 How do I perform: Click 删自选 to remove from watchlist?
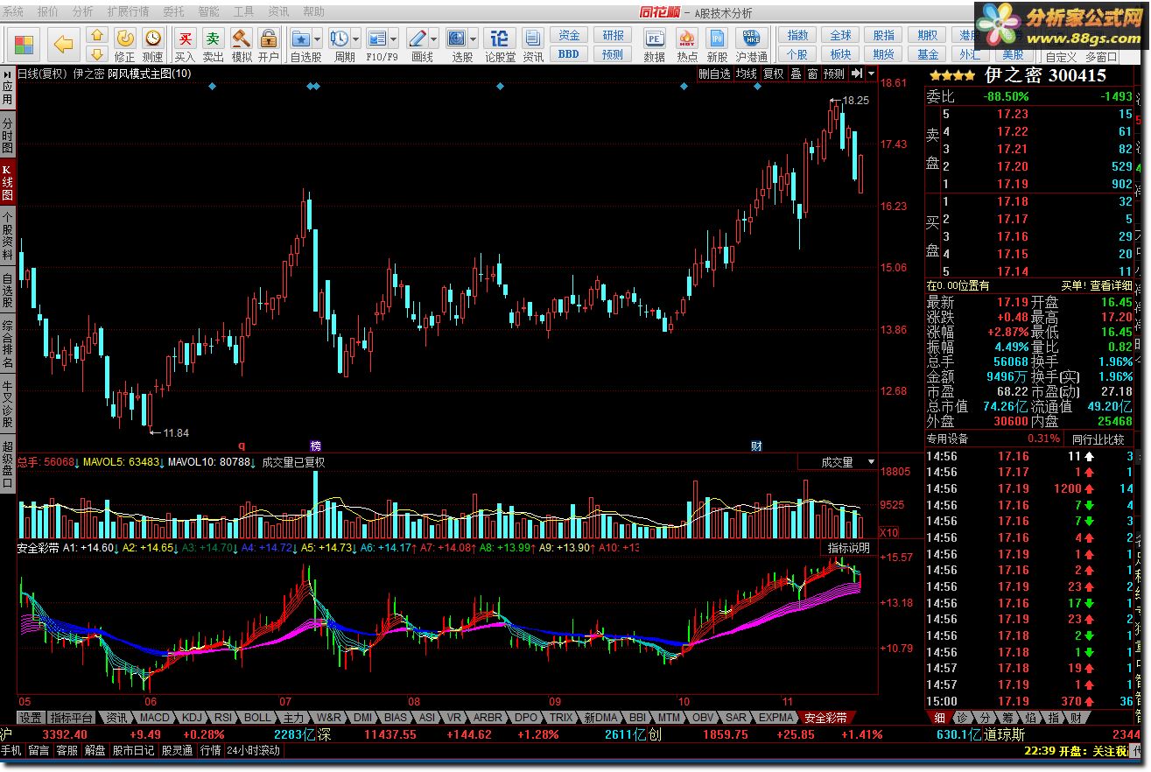tap(714, 74)
